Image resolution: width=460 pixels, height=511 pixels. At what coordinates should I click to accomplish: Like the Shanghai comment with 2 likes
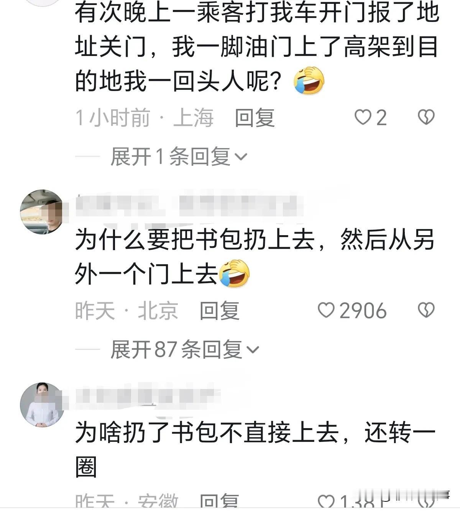(363, 117)
